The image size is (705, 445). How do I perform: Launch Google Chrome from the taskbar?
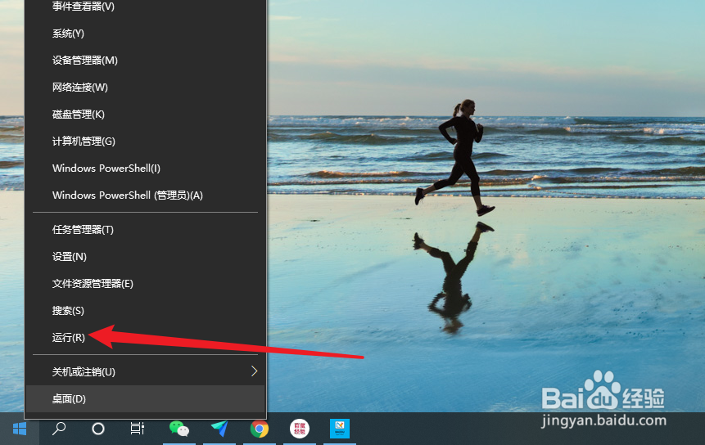[260, 429]
